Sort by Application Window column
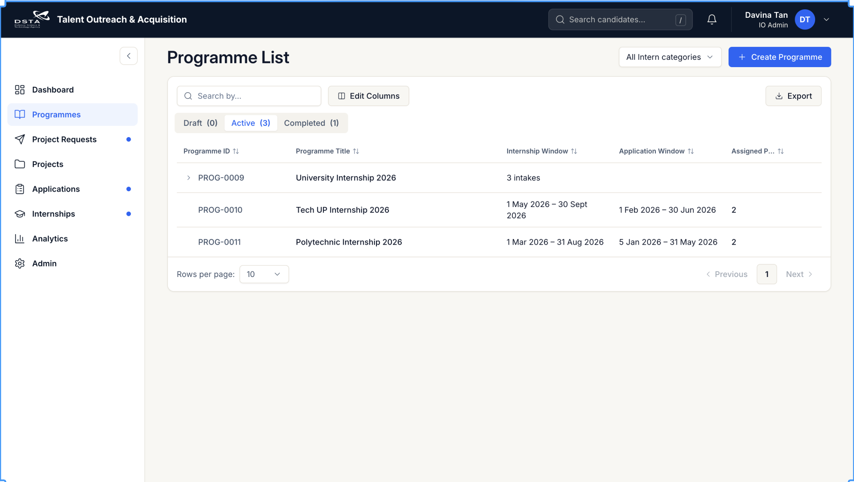 [691, 151]
